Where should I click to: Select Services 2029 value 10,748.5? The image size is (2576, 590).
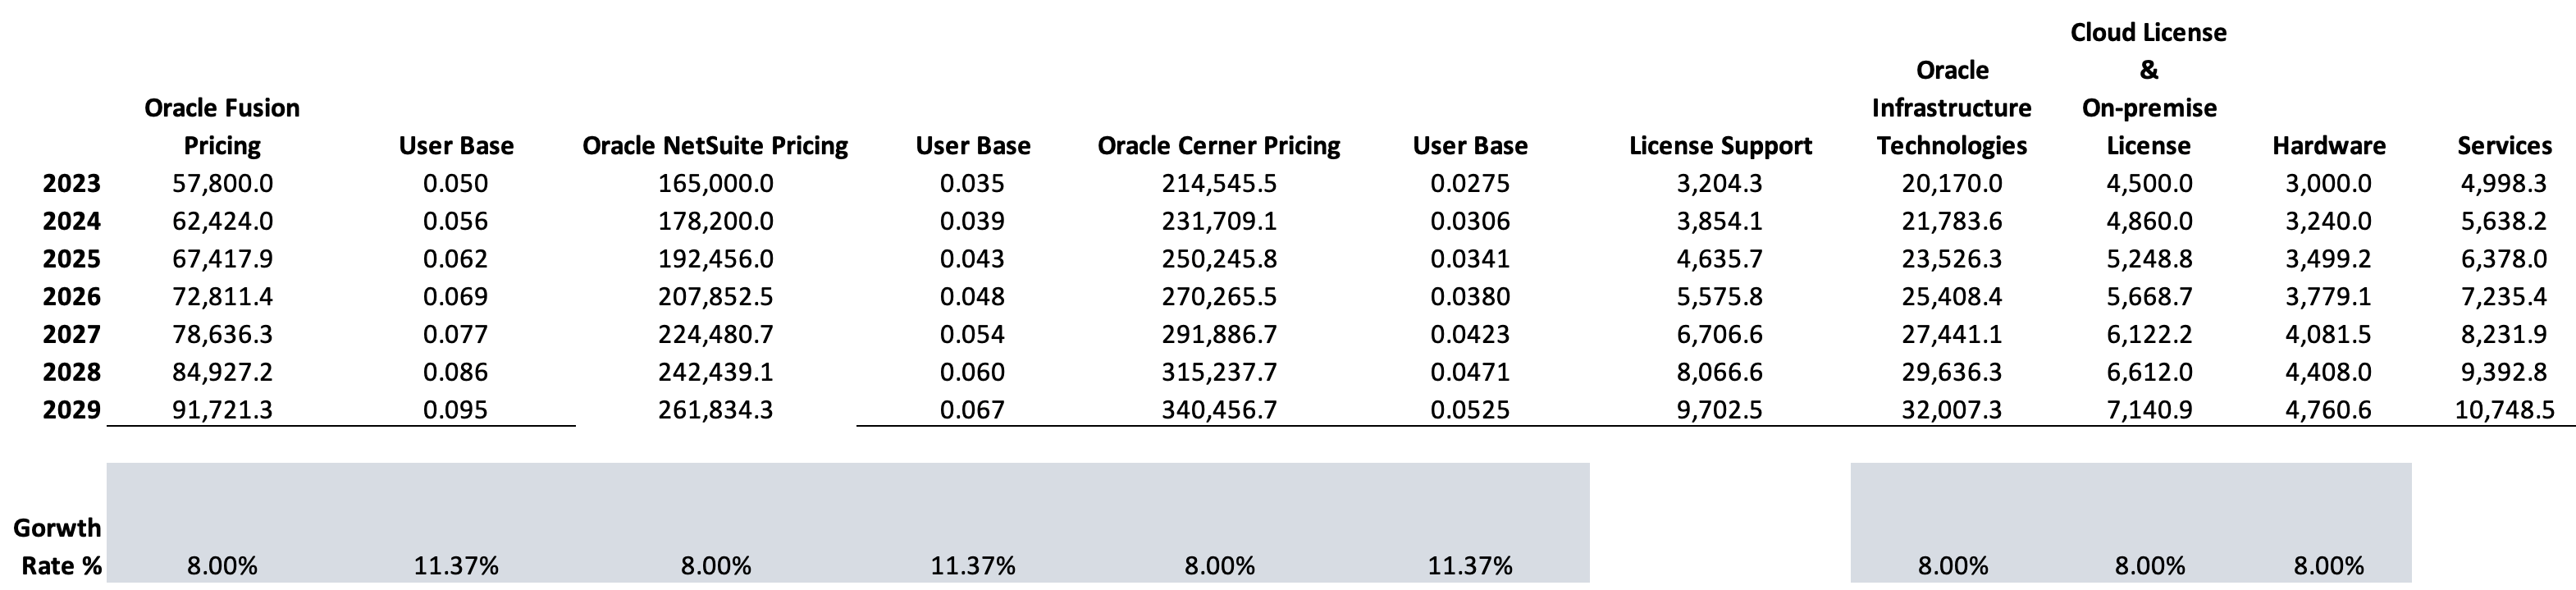pyautogui.click(x=2504, y=410)
